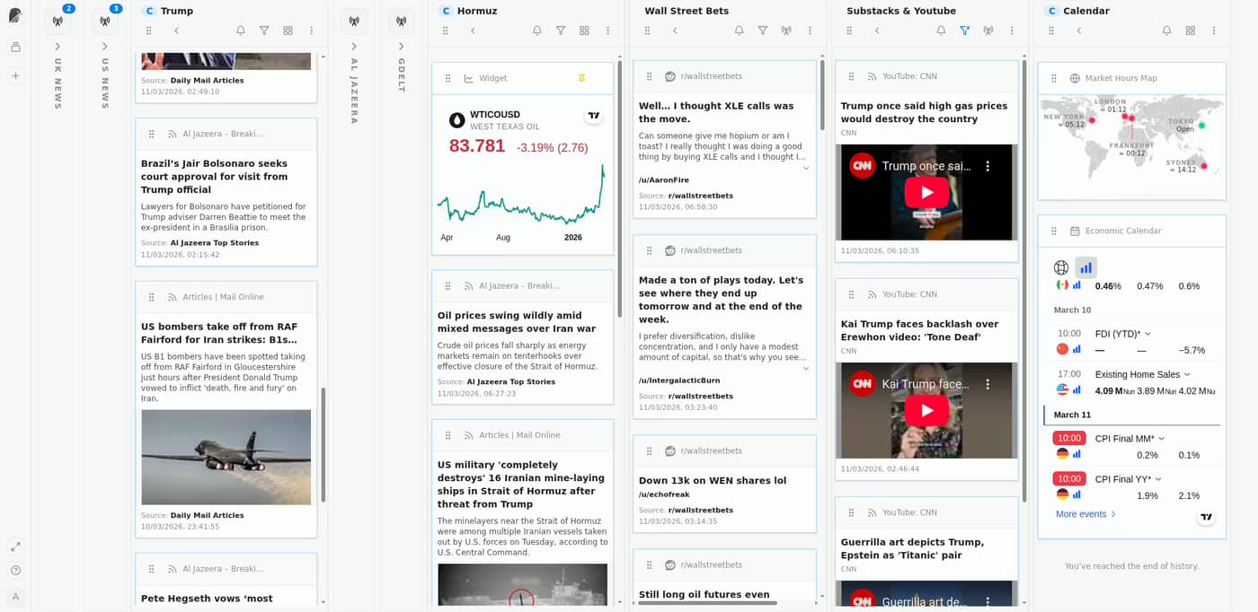
Task: Open the US News broadcast icon with badge 3
Action: tap(104, 21)
